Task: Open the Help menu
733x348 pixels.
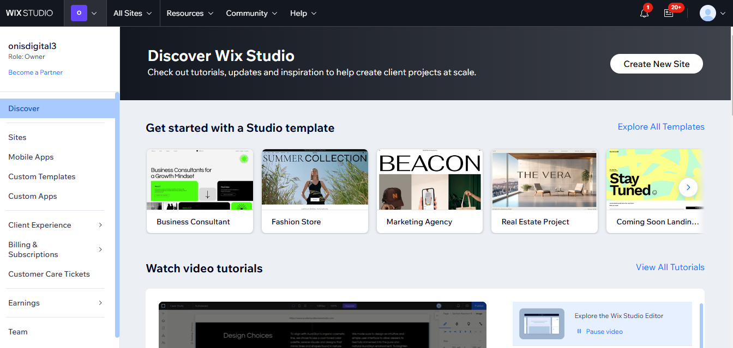Action: pyautogui.click(x=303, y=13)
